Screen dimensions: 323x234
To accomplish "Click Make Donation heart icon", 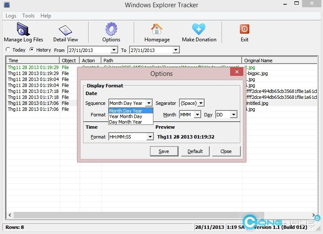I will point(199,29).
